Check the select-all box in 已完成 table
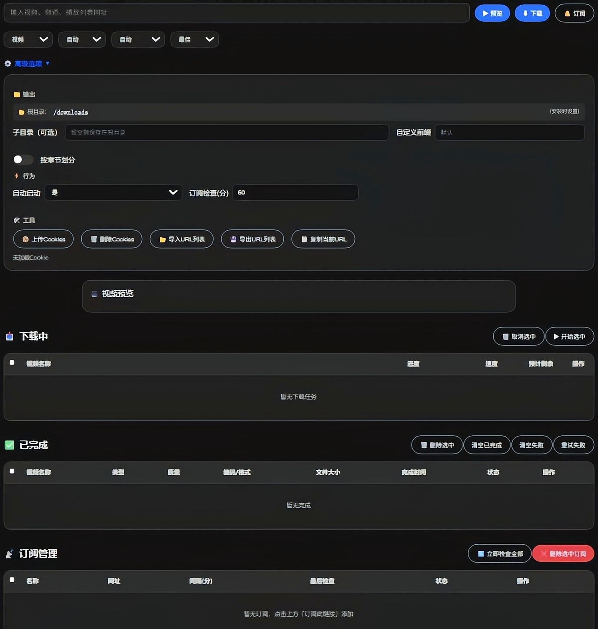Image resolution: width=598 pixels, height=629 pixels. tap(12, 471)
